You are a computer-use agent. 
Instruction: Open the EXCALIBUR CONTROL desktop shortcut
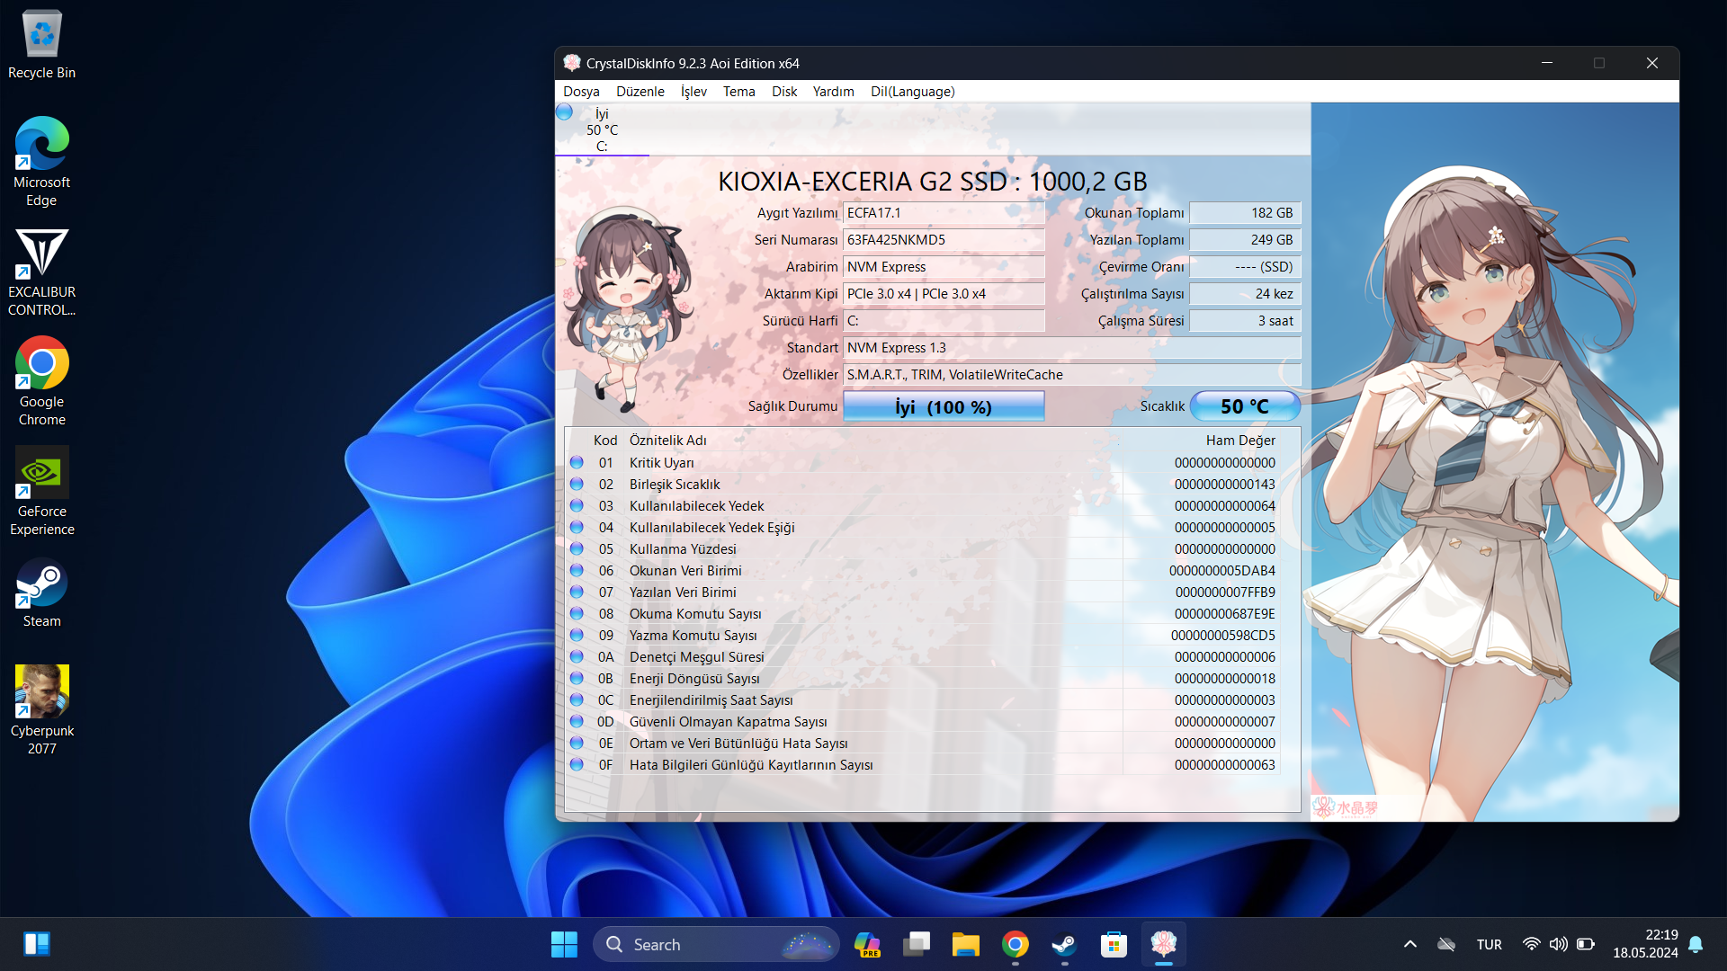[x=41, y=272]
